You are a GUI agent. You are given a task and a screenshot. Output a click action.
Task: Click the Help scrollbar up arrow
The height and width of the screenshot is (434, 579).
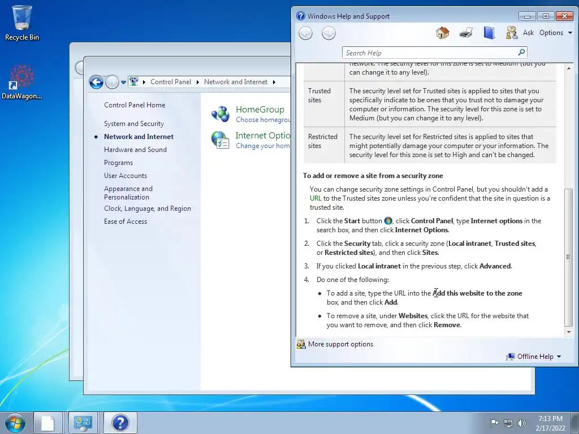569,68
